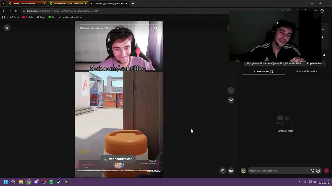Post comment with red arrow button
Screen dimensions: 332x186
326,171
